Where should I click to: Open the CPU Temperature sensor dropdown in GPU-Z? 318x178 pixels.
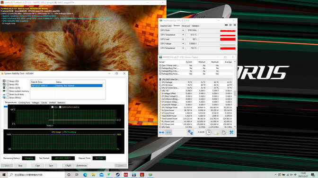pyautogui.click(x=183, y=48)
